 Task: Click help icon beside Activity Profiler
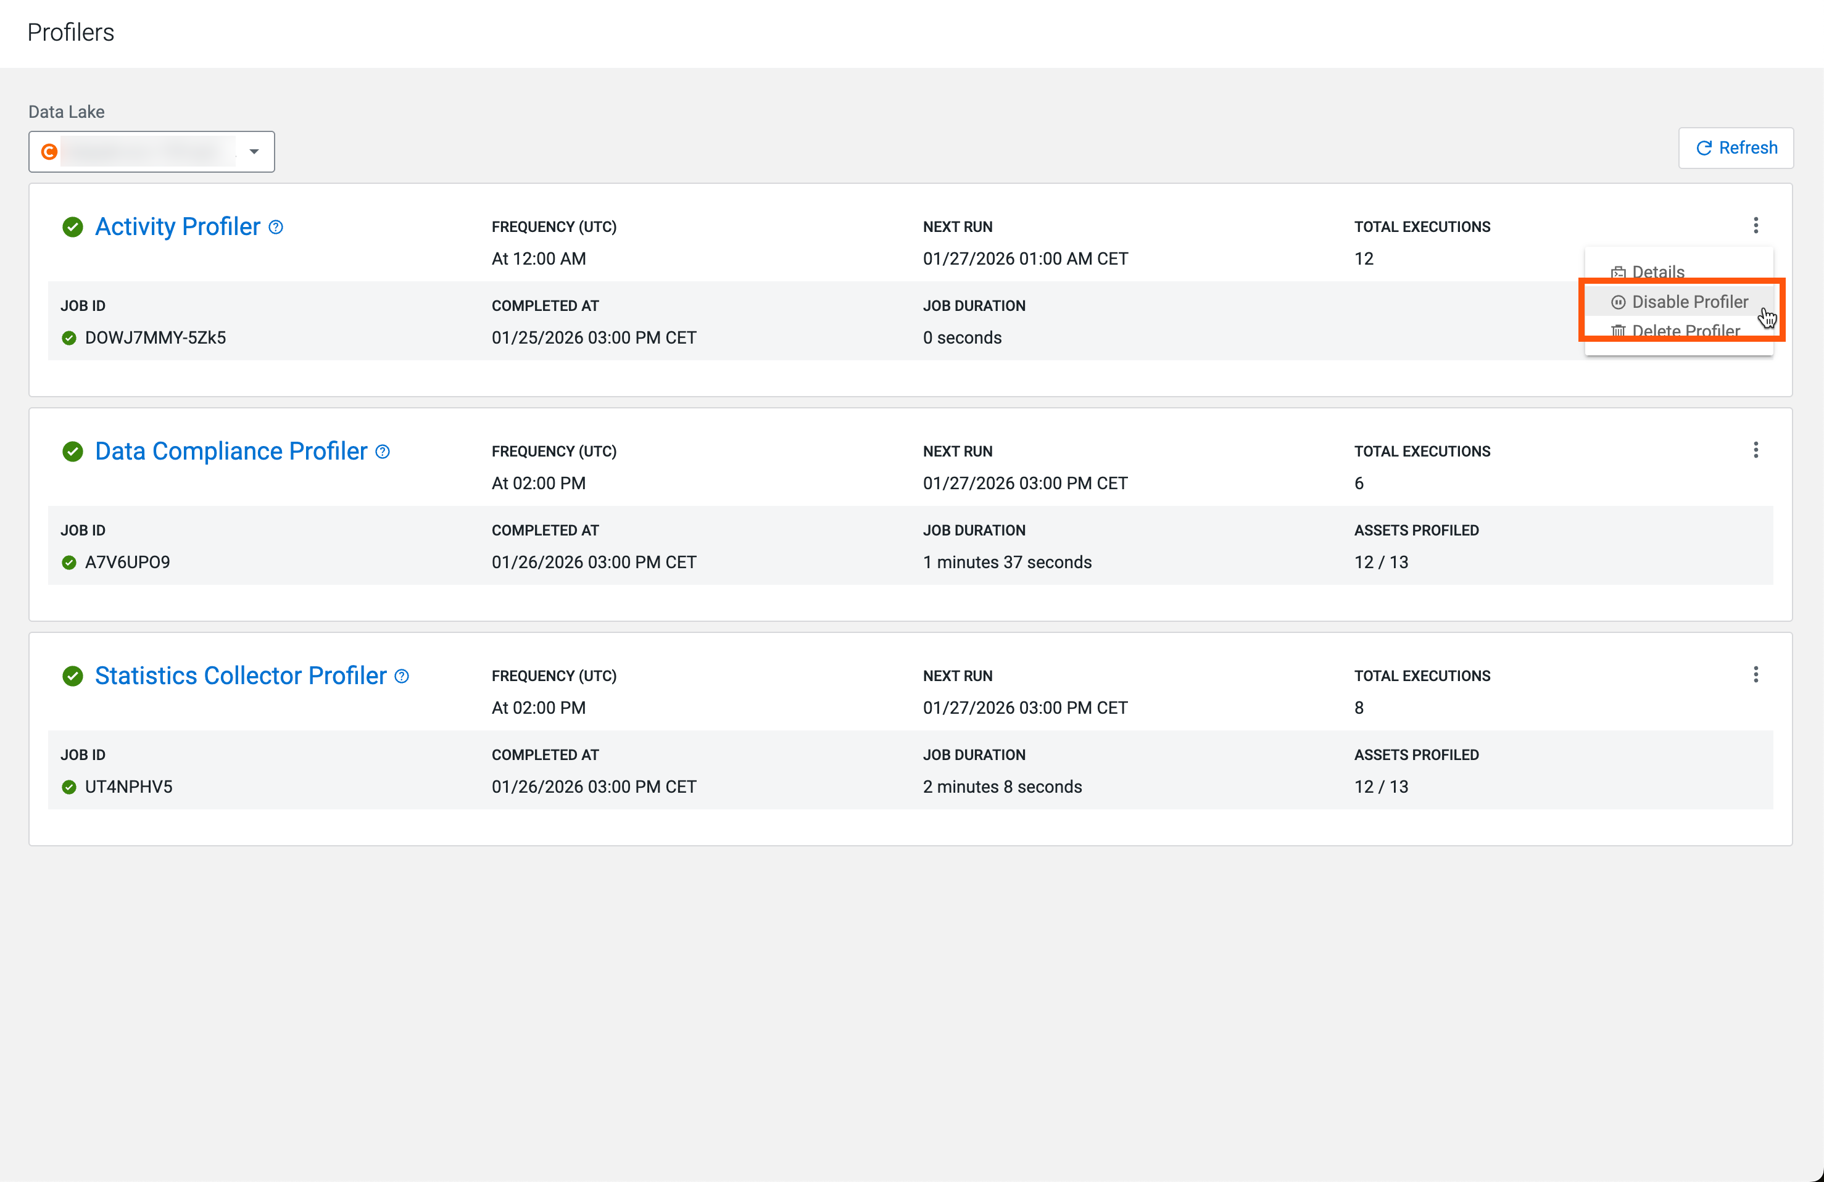tap(276, 227)
